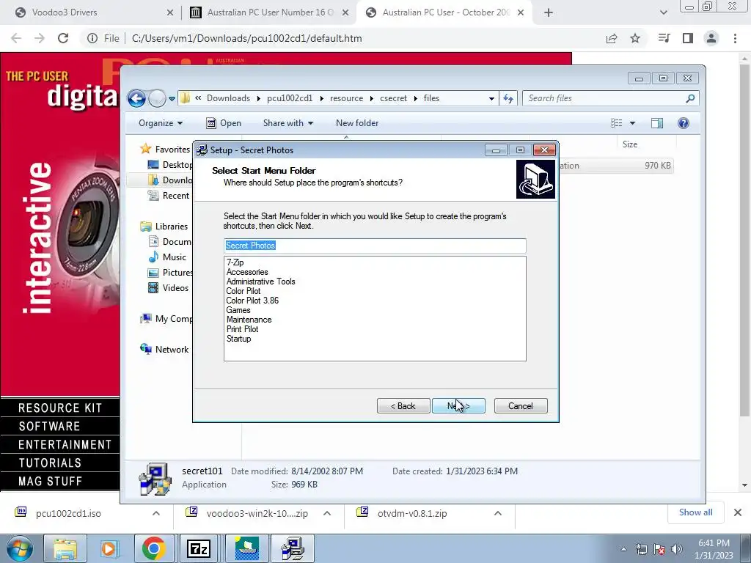Image resolution: width=751 pixels, height=563 pixels.
Task: Go Back in the Secret Photos setup
Action: pyautogui.click(x=403, y=406)
